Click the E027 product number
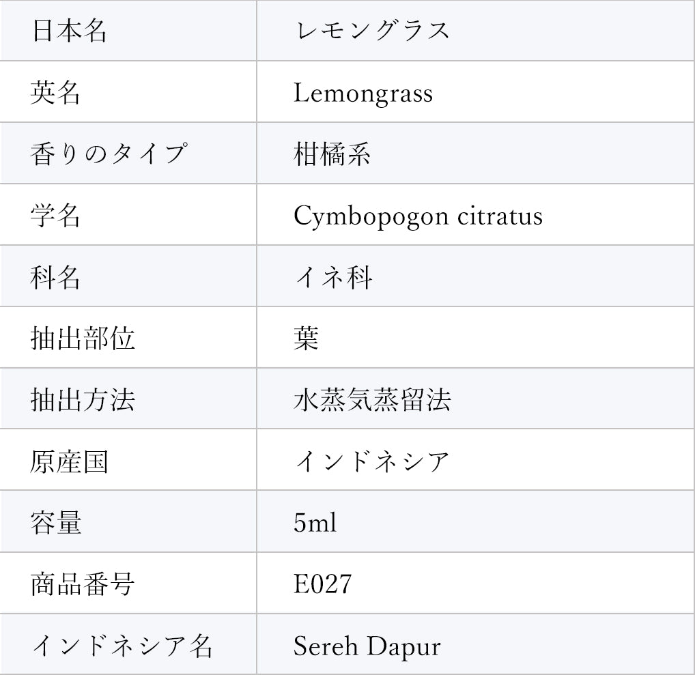This screenshot has height=675, width=695. pos(322,584)
